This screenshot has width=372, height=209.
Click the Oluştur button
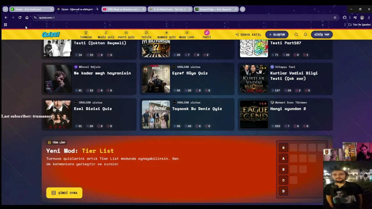pos(277,35)
